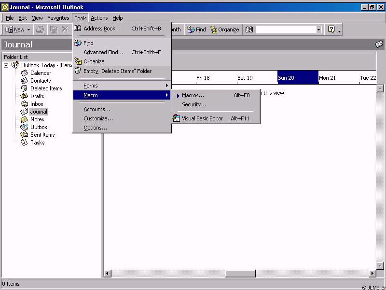Choose Empty "Deleted Items" Folder
This screenshot has width=386, height=290.
(x=122, y=71)
